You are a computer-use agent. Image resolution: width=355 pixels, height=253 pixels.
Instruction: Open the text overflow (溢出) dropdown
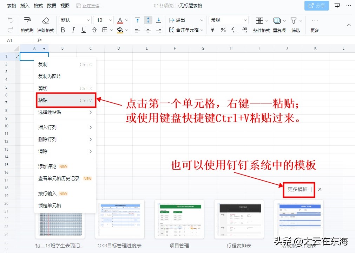point(186,20)
